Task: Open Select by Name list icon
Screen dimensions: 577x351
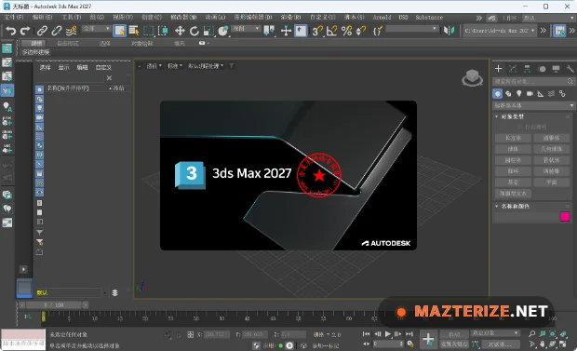Action: point(134,31)
